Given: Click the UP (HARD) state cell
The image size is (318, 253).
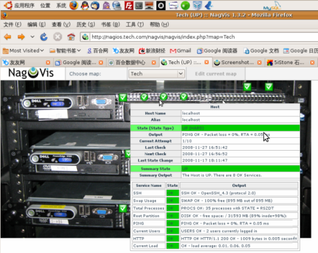Looking at the screenshot, I should click(240, 128).
